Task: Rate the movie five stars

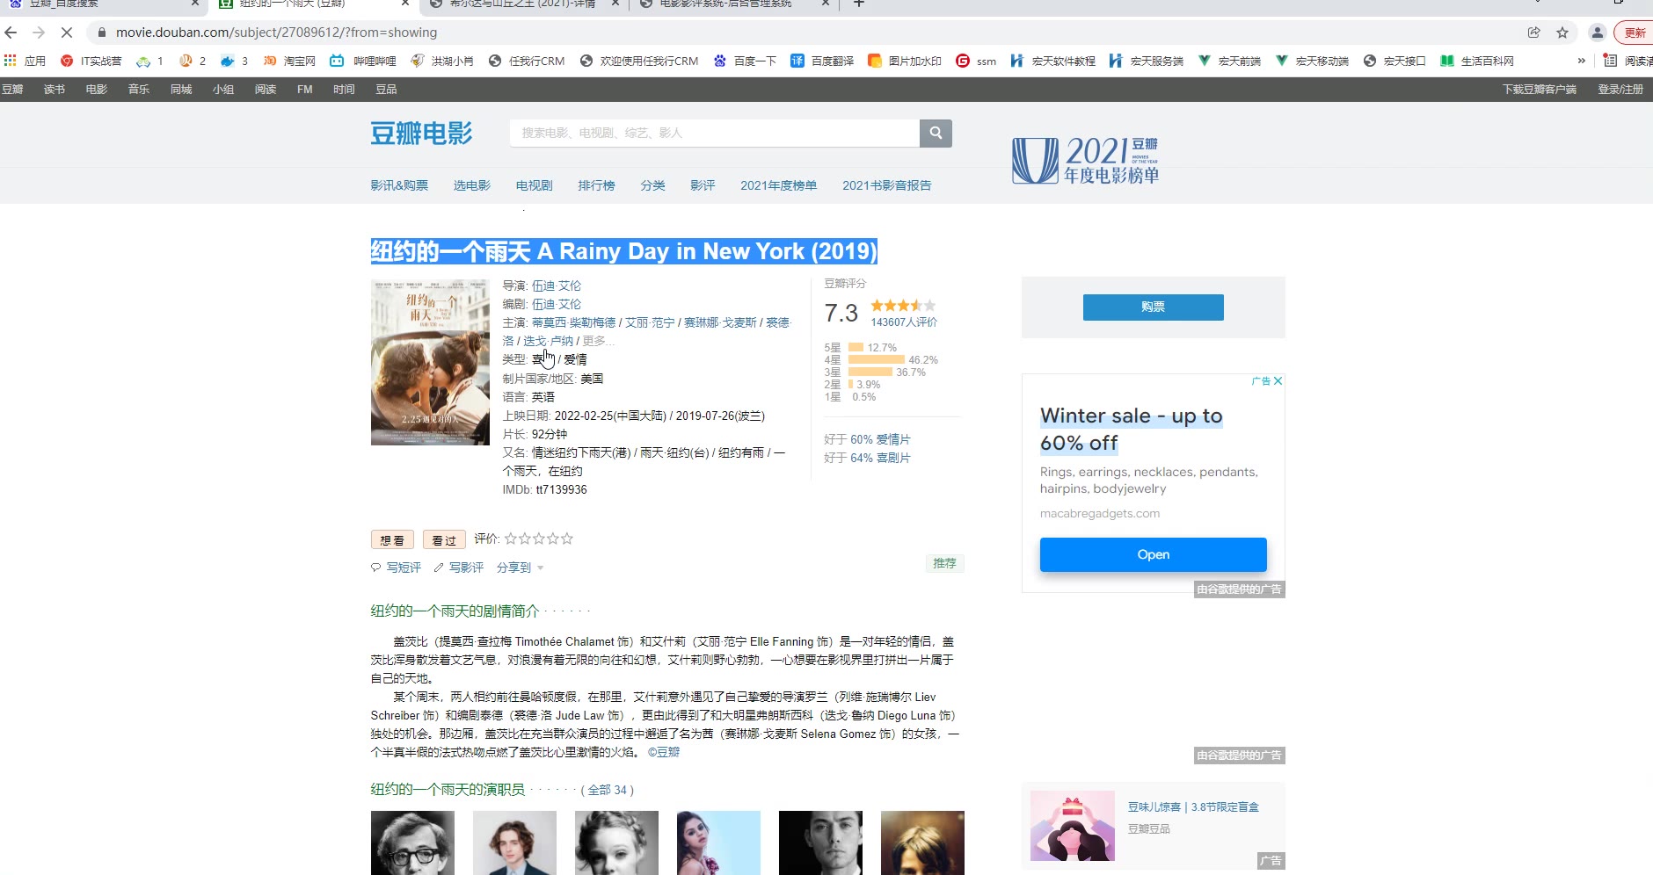Action: coord(567,539)
